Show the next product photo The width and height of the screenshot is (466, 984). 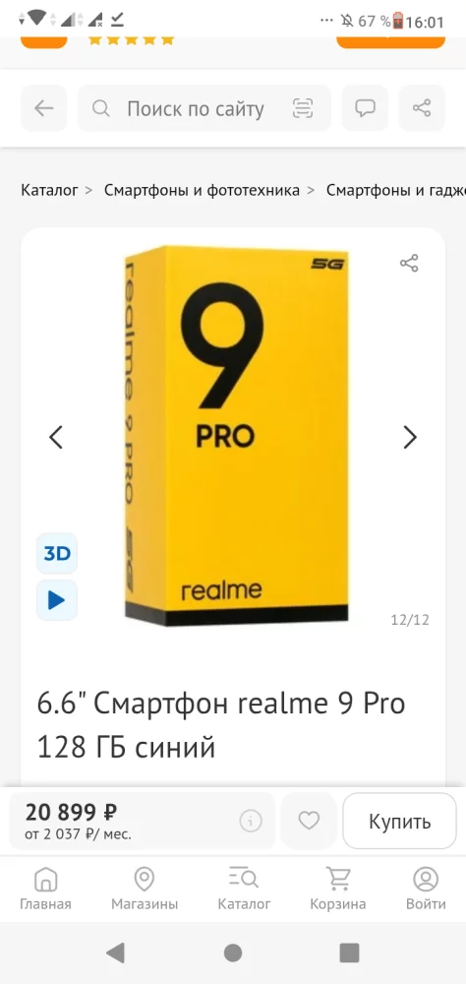pyautogui.click(x=410, y=437)
